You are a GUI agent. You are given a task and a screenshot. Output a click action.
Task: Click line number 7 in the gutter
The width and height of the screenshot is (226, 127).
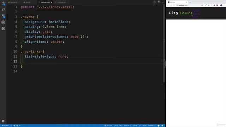tap(16, 37)
